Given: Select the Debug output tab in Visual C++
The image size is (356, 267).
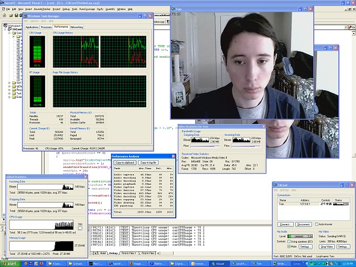Looking at the screenshot, I should [x=113, y=253].
